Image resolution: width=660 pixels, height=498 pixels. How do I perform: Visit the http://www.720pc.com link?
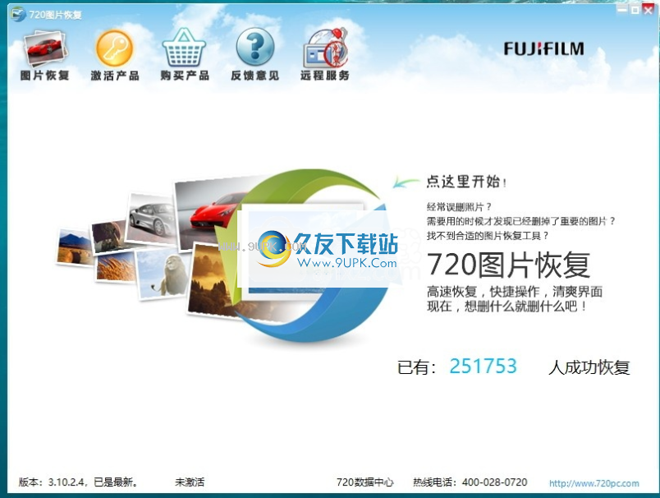tap(594, 483)
